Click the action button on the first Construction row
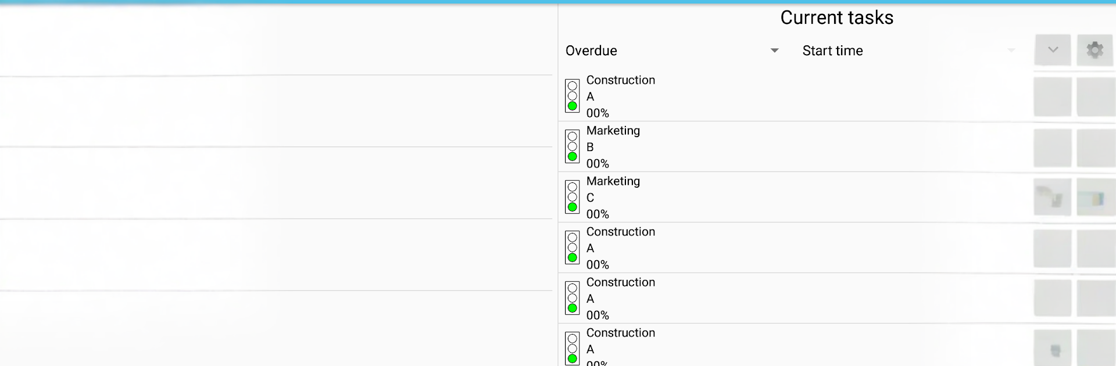The image size is (1116, 366). point(1095,96)
